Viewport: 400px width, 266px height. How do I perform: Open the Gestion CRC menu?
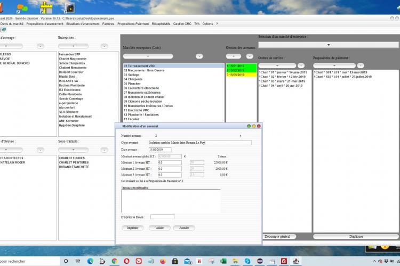[x=182, y=23]
